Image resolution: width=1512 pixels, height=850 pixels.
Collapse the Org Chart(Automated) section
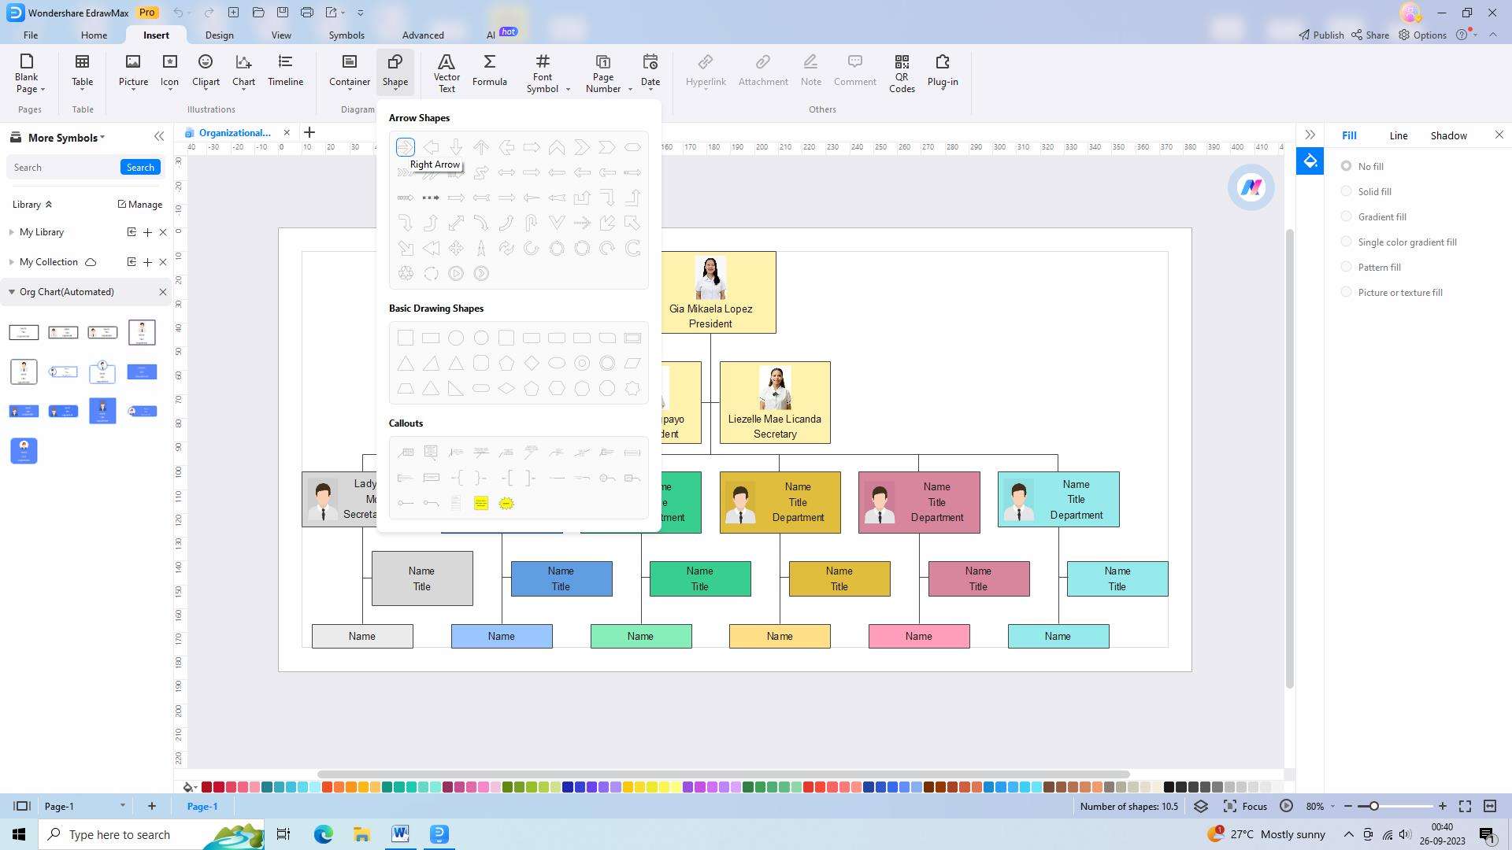pyautogui.click(x=12, y=292)
